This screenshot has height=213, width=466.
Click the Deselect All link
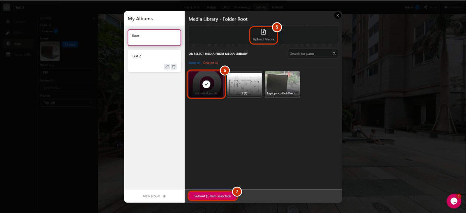(210, 63)
